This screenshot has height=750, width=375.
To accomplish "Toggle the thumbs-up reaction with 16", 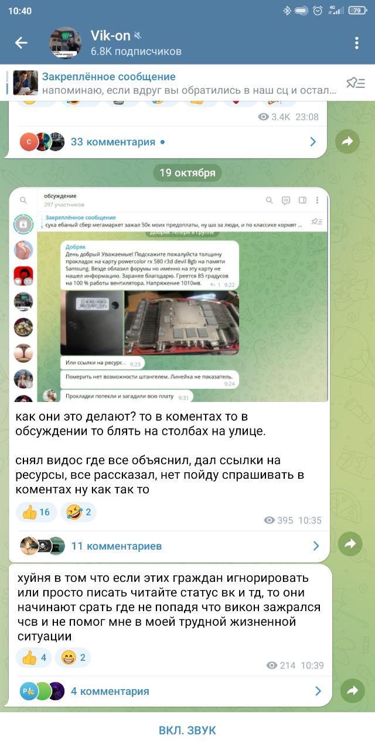I will coord(36,512).
